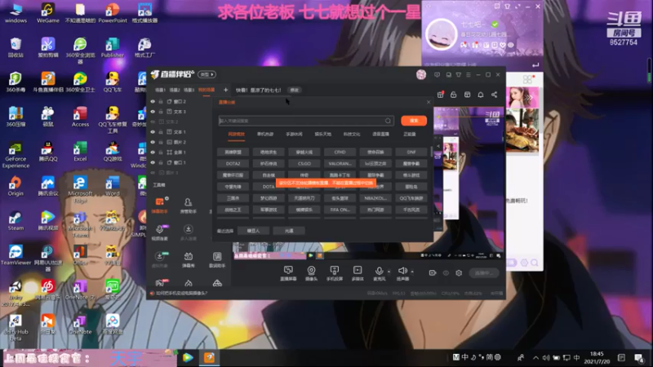Toggle visibility of 文本 1 layer

pos(153,132)
